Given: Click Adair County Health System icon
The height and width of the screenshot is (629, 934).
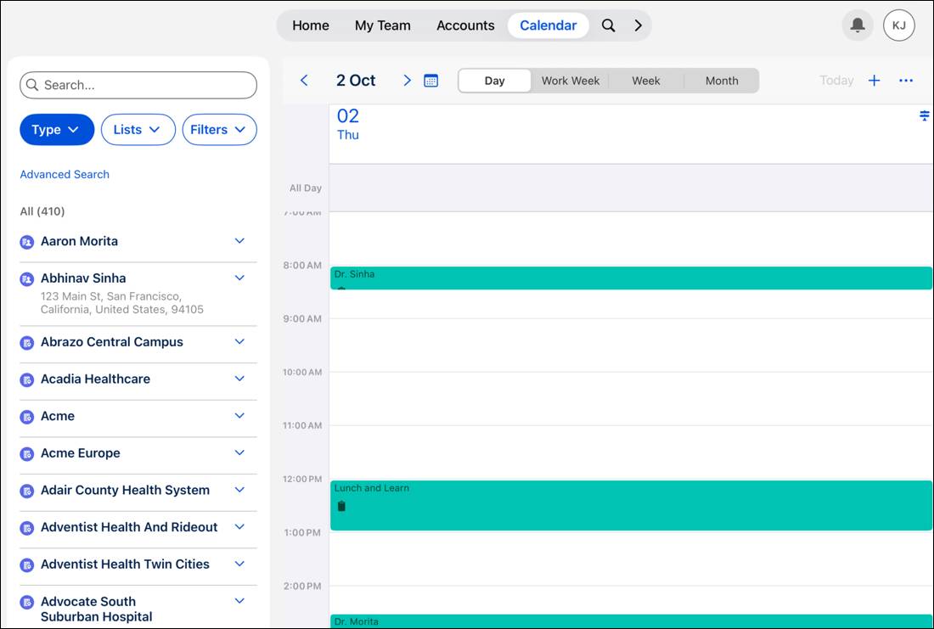Looking at the screenshot, I should coord(27,491).
